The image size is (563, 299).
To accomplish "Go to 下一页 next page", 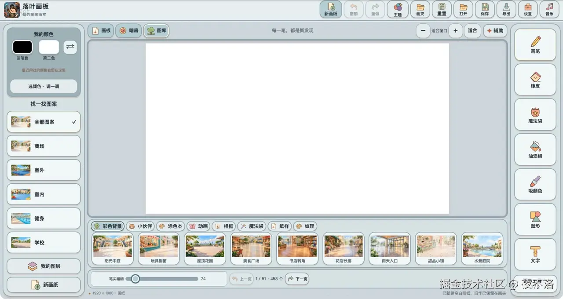I will pos(297,279).
